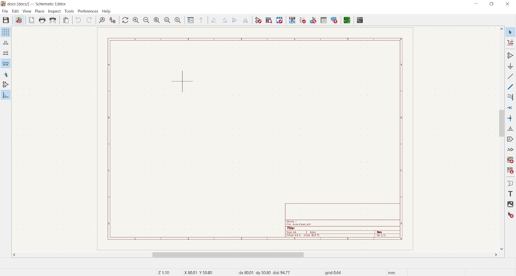Select the No Connect flag tool
The width and height of the screenshot is (516, 276).
510,108
